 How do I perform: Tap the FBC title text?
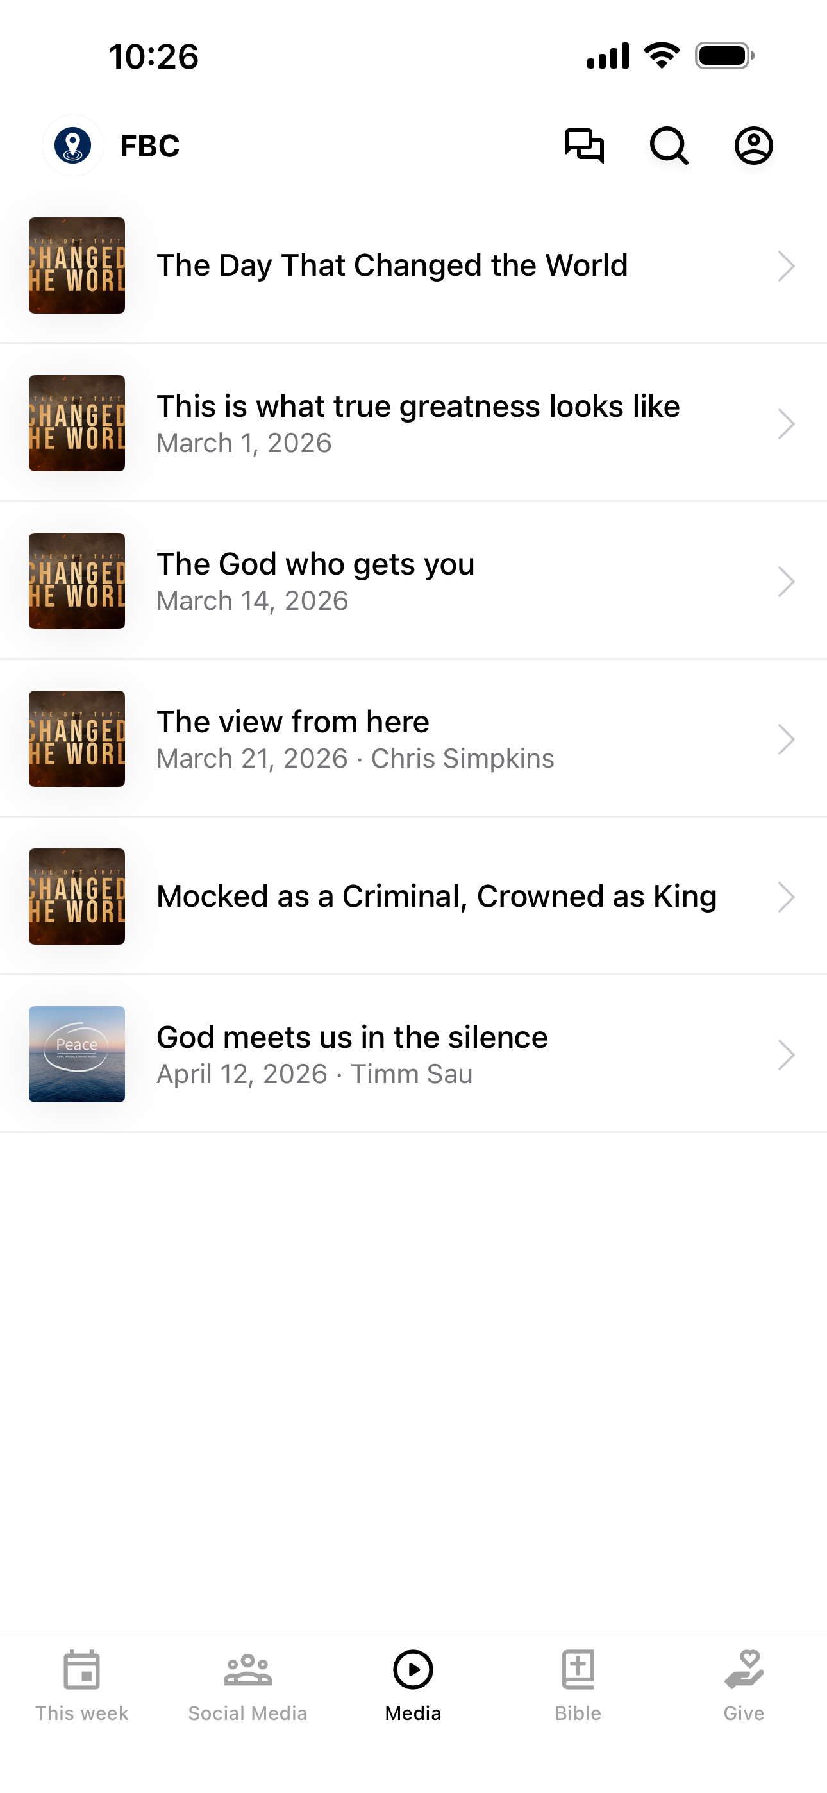(x=149, y=146)
